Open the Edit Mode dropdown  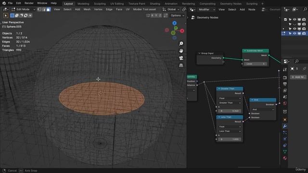pyautogui.click(x=23, y=10)
